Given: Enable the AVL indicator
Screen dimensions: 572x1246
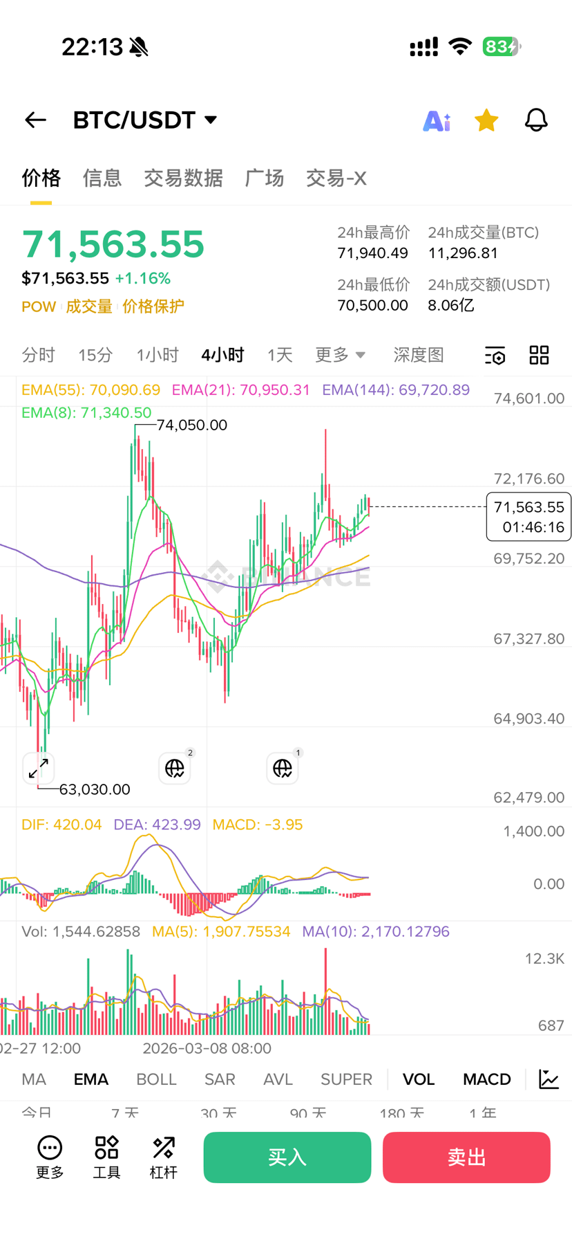Looking at the screenshot, I should pos(278,1079).
